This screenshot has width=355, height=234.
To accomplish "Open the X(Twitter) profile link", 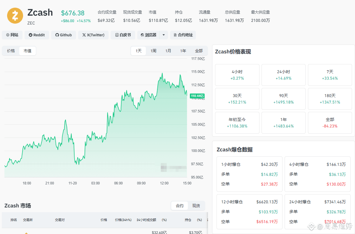I will [x=93, y=35].
